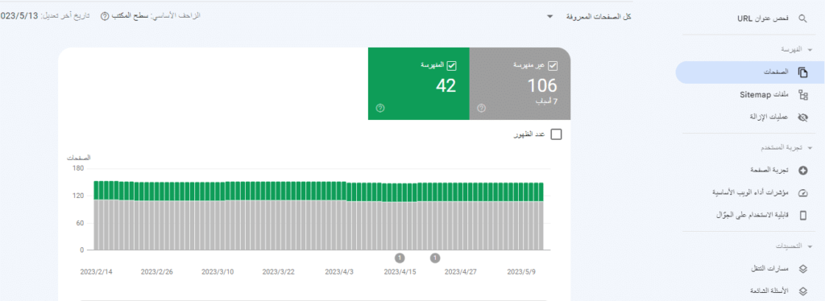Click the breadcrumbs layers icon
The image size is (825, 301).
click(803, 269)
